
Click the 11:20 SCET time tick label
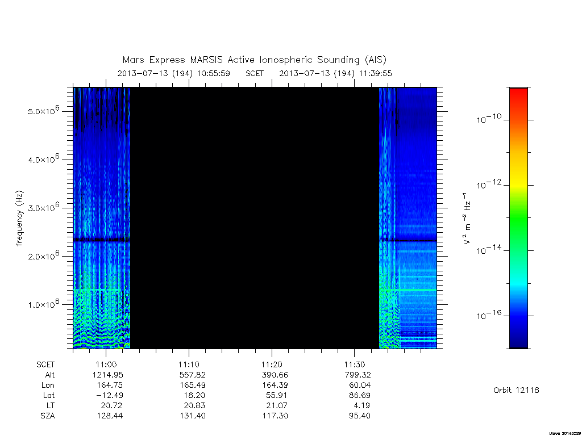tap(272, 364)
